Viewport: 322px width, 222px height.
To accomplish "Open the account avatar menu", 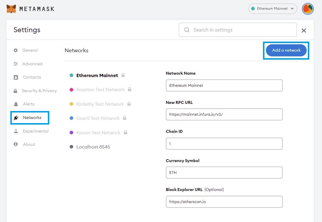I will tap(308, 9).
